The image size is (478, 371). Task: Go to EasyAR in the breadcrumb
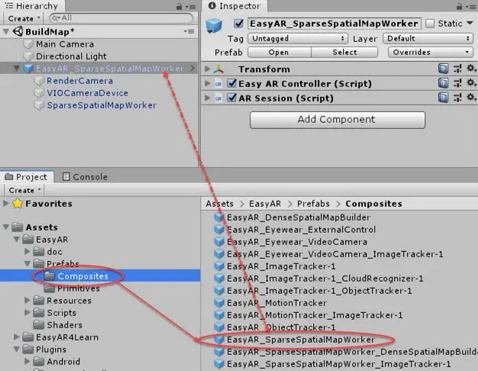265,204
